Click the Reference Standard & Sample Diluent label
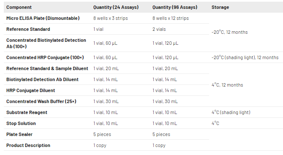283x155 pixels. (x=47, y=68)
